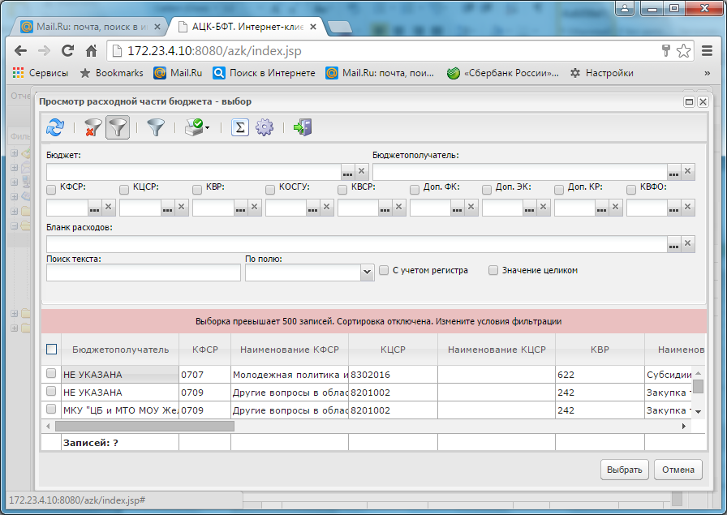Open the print icon's dropdown arrow
This screenshot has width=727, height=515.
coord(208,128)
